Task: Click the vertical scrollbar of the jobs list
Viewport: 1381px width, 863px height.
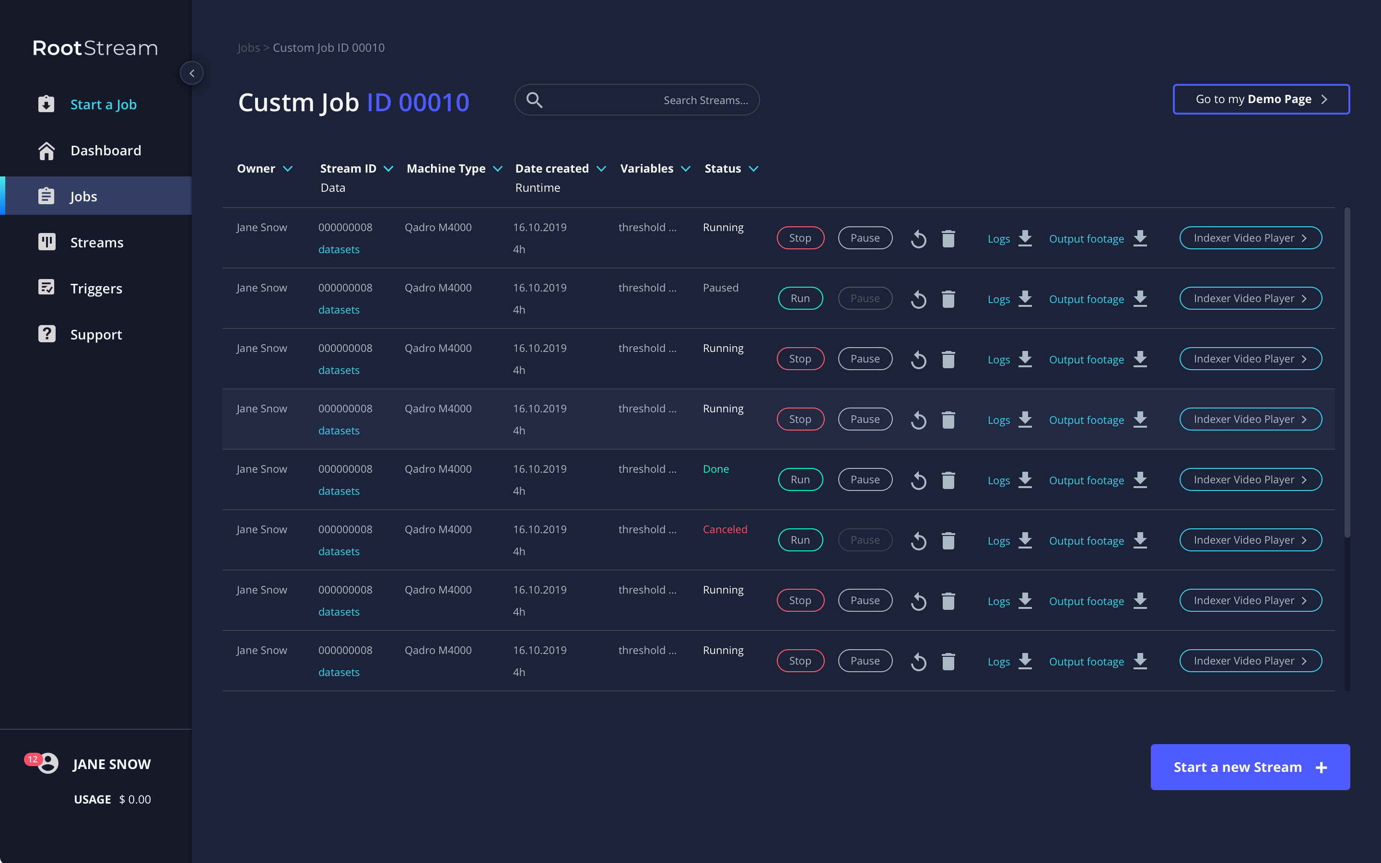Action: (x=1347, y=373)
